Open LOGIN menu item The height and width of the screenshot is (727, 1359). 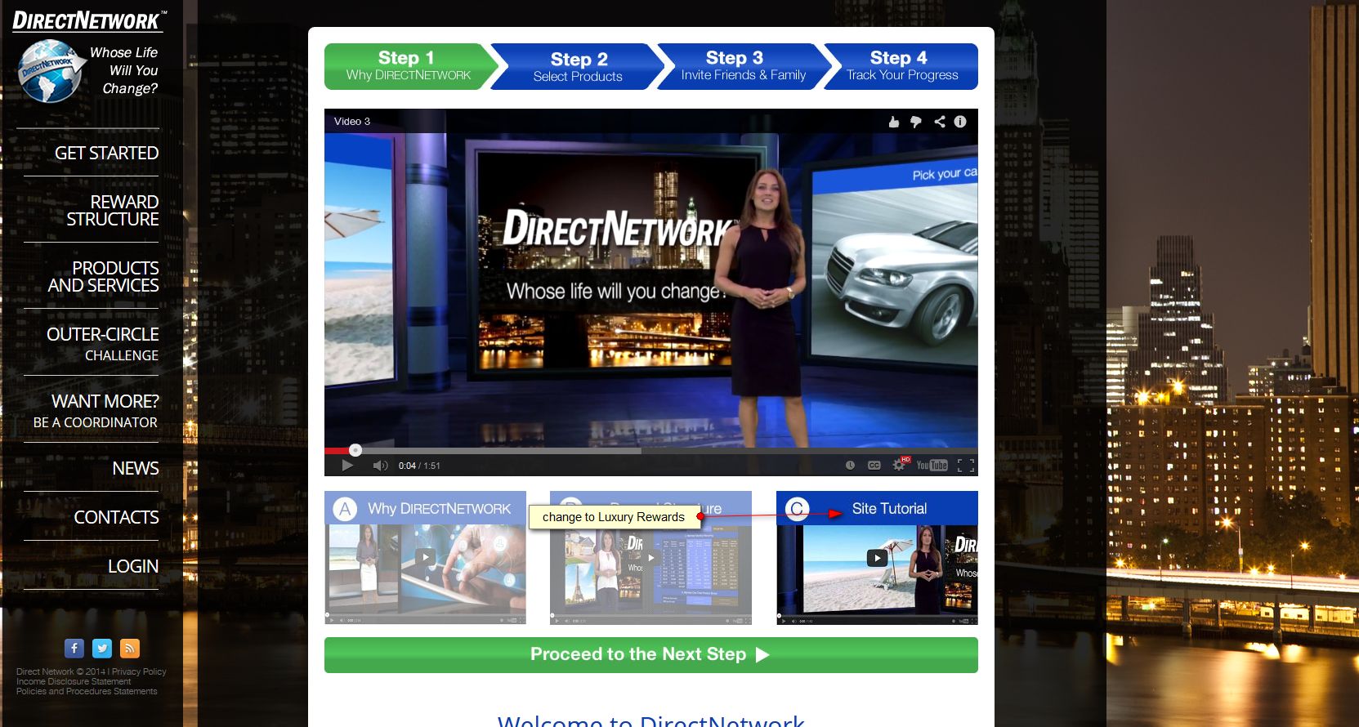[133, 566]
